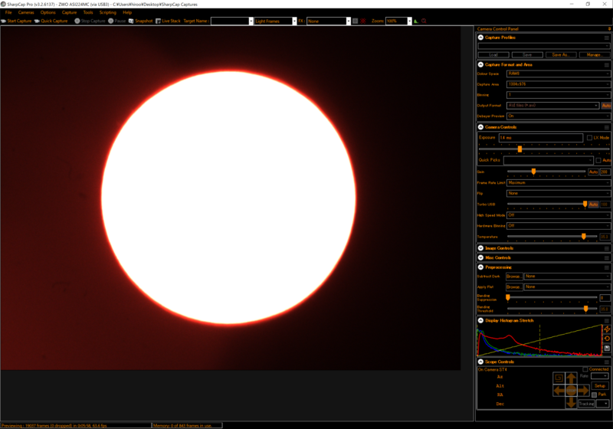
Task: Move the scope right with the right arrow
Action: pos(584,391)
